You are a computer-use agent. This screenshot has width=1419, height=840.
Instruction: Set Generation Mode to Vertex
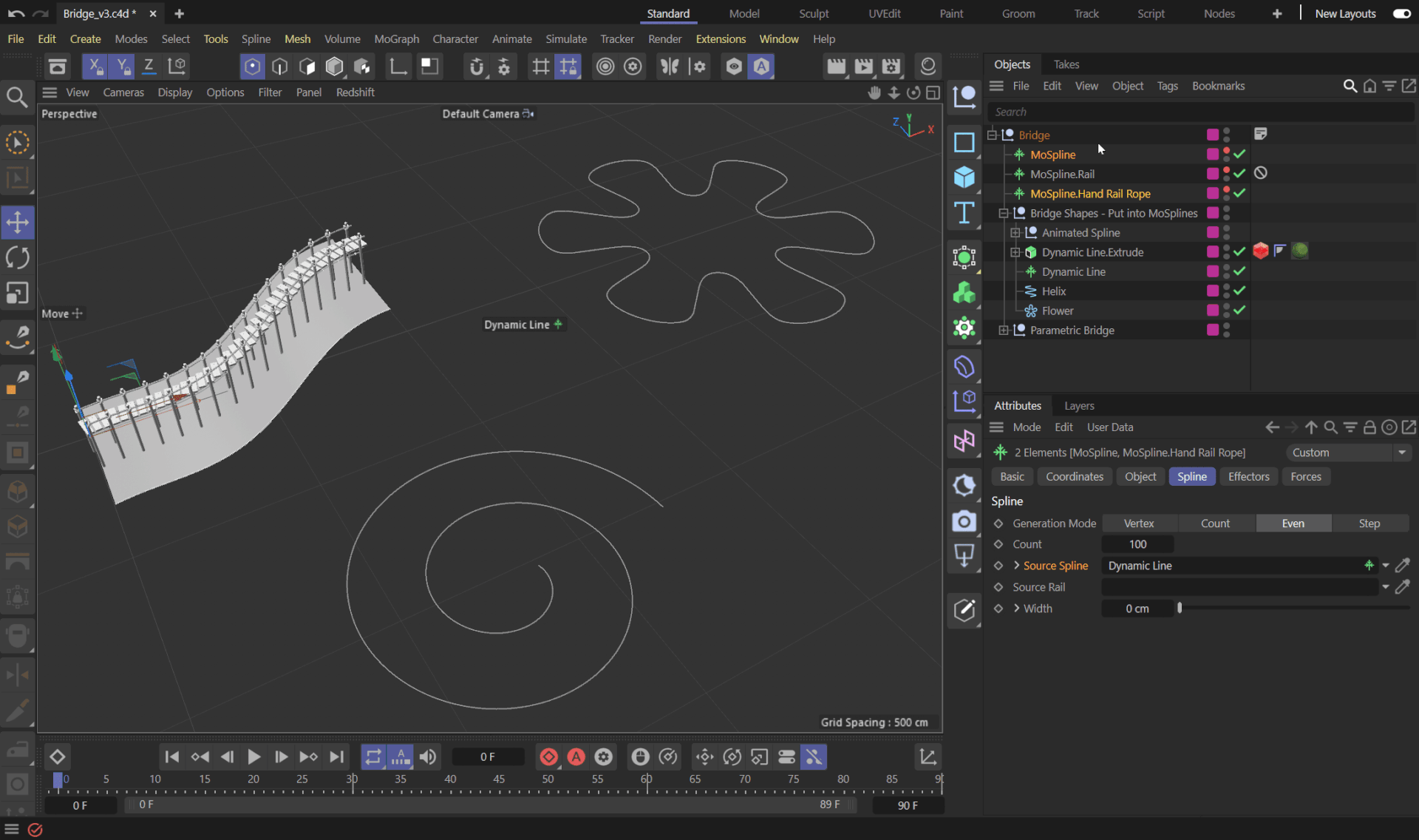tap(1139, 524)
